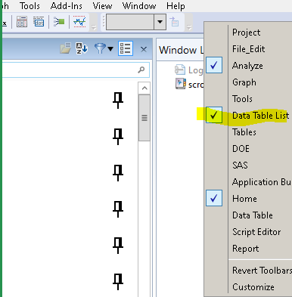
Task: Enable the Data Table toolbar below Home
Action: pyautogui.click(x=253, y=215)
